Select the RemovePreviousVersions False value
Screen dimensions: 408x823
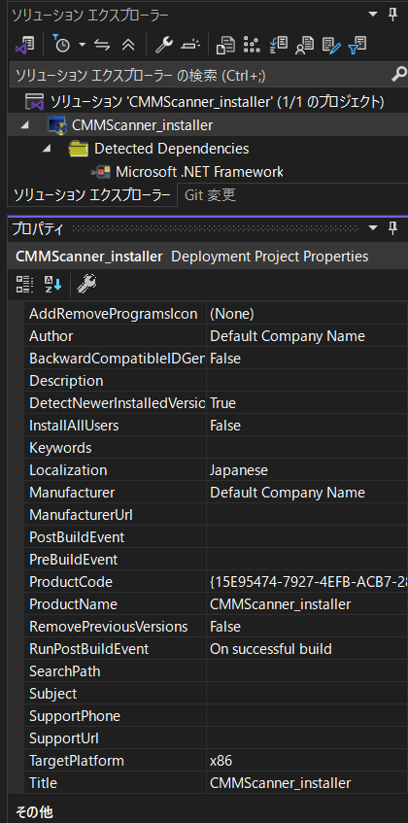pyautogui.click(x=225, y=627)
